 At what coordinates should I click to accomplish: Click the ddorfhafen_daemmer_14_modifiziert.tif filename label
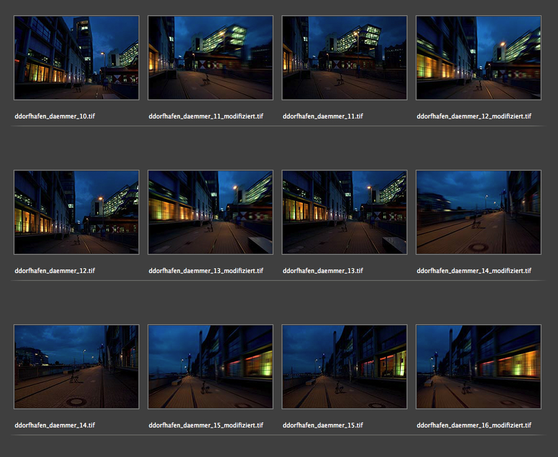tap(474, 271)
